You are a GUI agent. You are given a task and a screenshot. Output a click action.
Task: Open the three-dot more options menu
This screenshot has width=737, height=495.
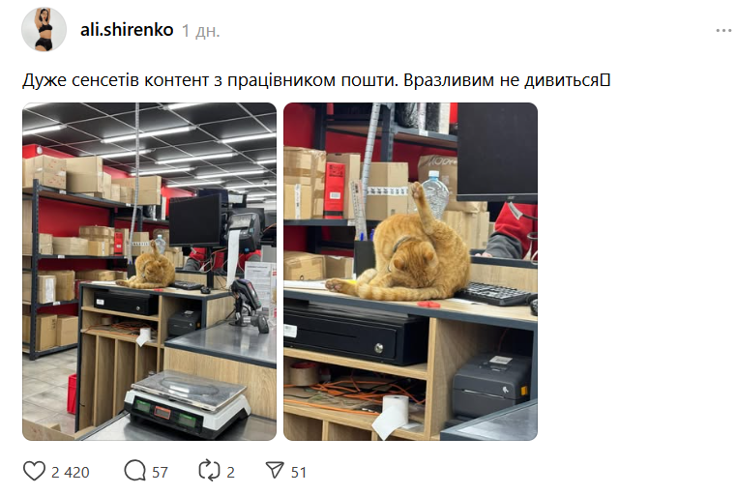tap(723, 31)
